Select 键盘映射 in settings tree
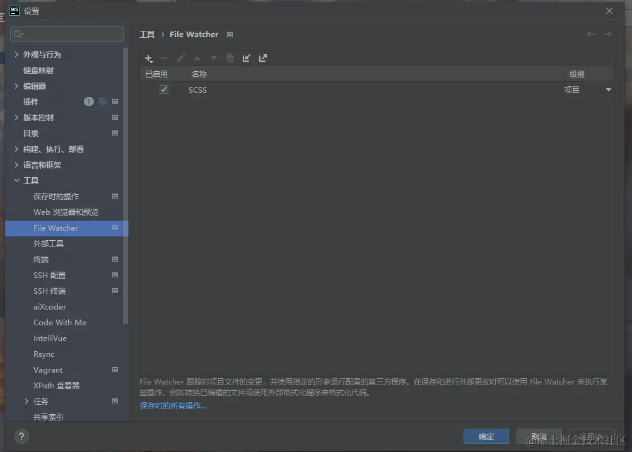Screen dimensions: 632x452 (38, 70)
